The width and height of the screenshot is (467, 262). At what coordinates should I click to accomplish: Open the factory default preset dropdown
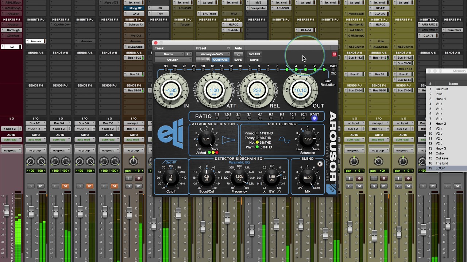pyautogui.click(x=213, y=54)
